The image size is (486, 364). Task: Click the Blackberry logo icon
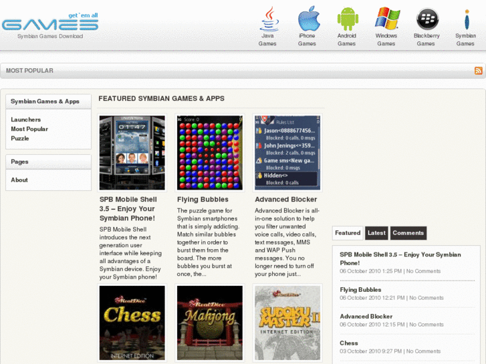(427, 19)
